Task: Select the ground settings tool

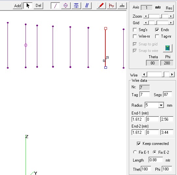Action: point(122,6)
